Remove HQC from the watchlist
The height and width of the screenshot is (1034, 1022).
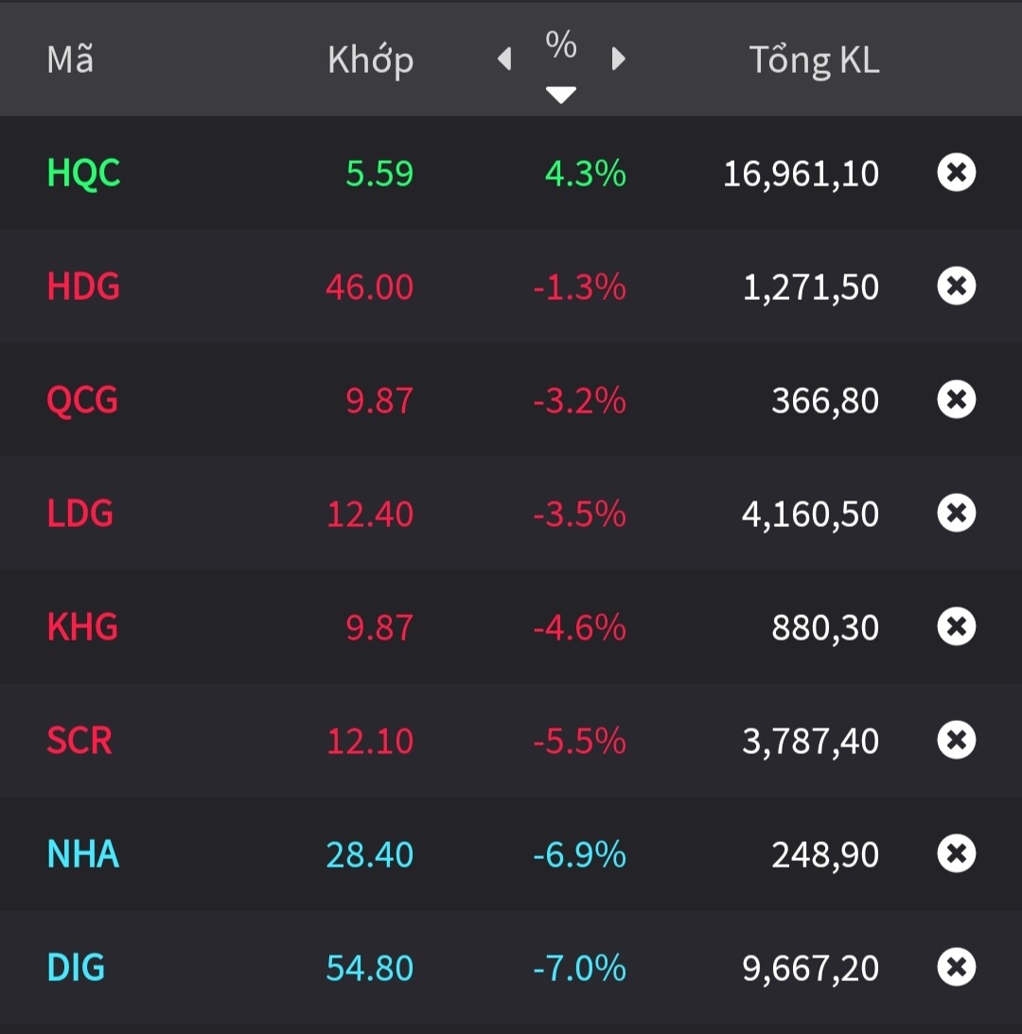click(x=956, y=173)
